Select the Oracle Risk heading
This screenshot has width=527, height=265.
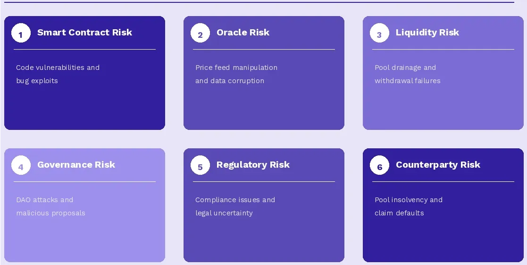[x=243, y=33]
